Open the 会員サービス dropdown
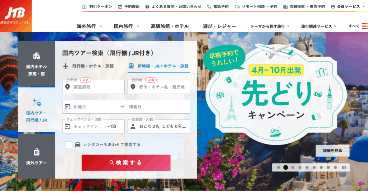Screen dimensions: 368x194 pos(348,7)
